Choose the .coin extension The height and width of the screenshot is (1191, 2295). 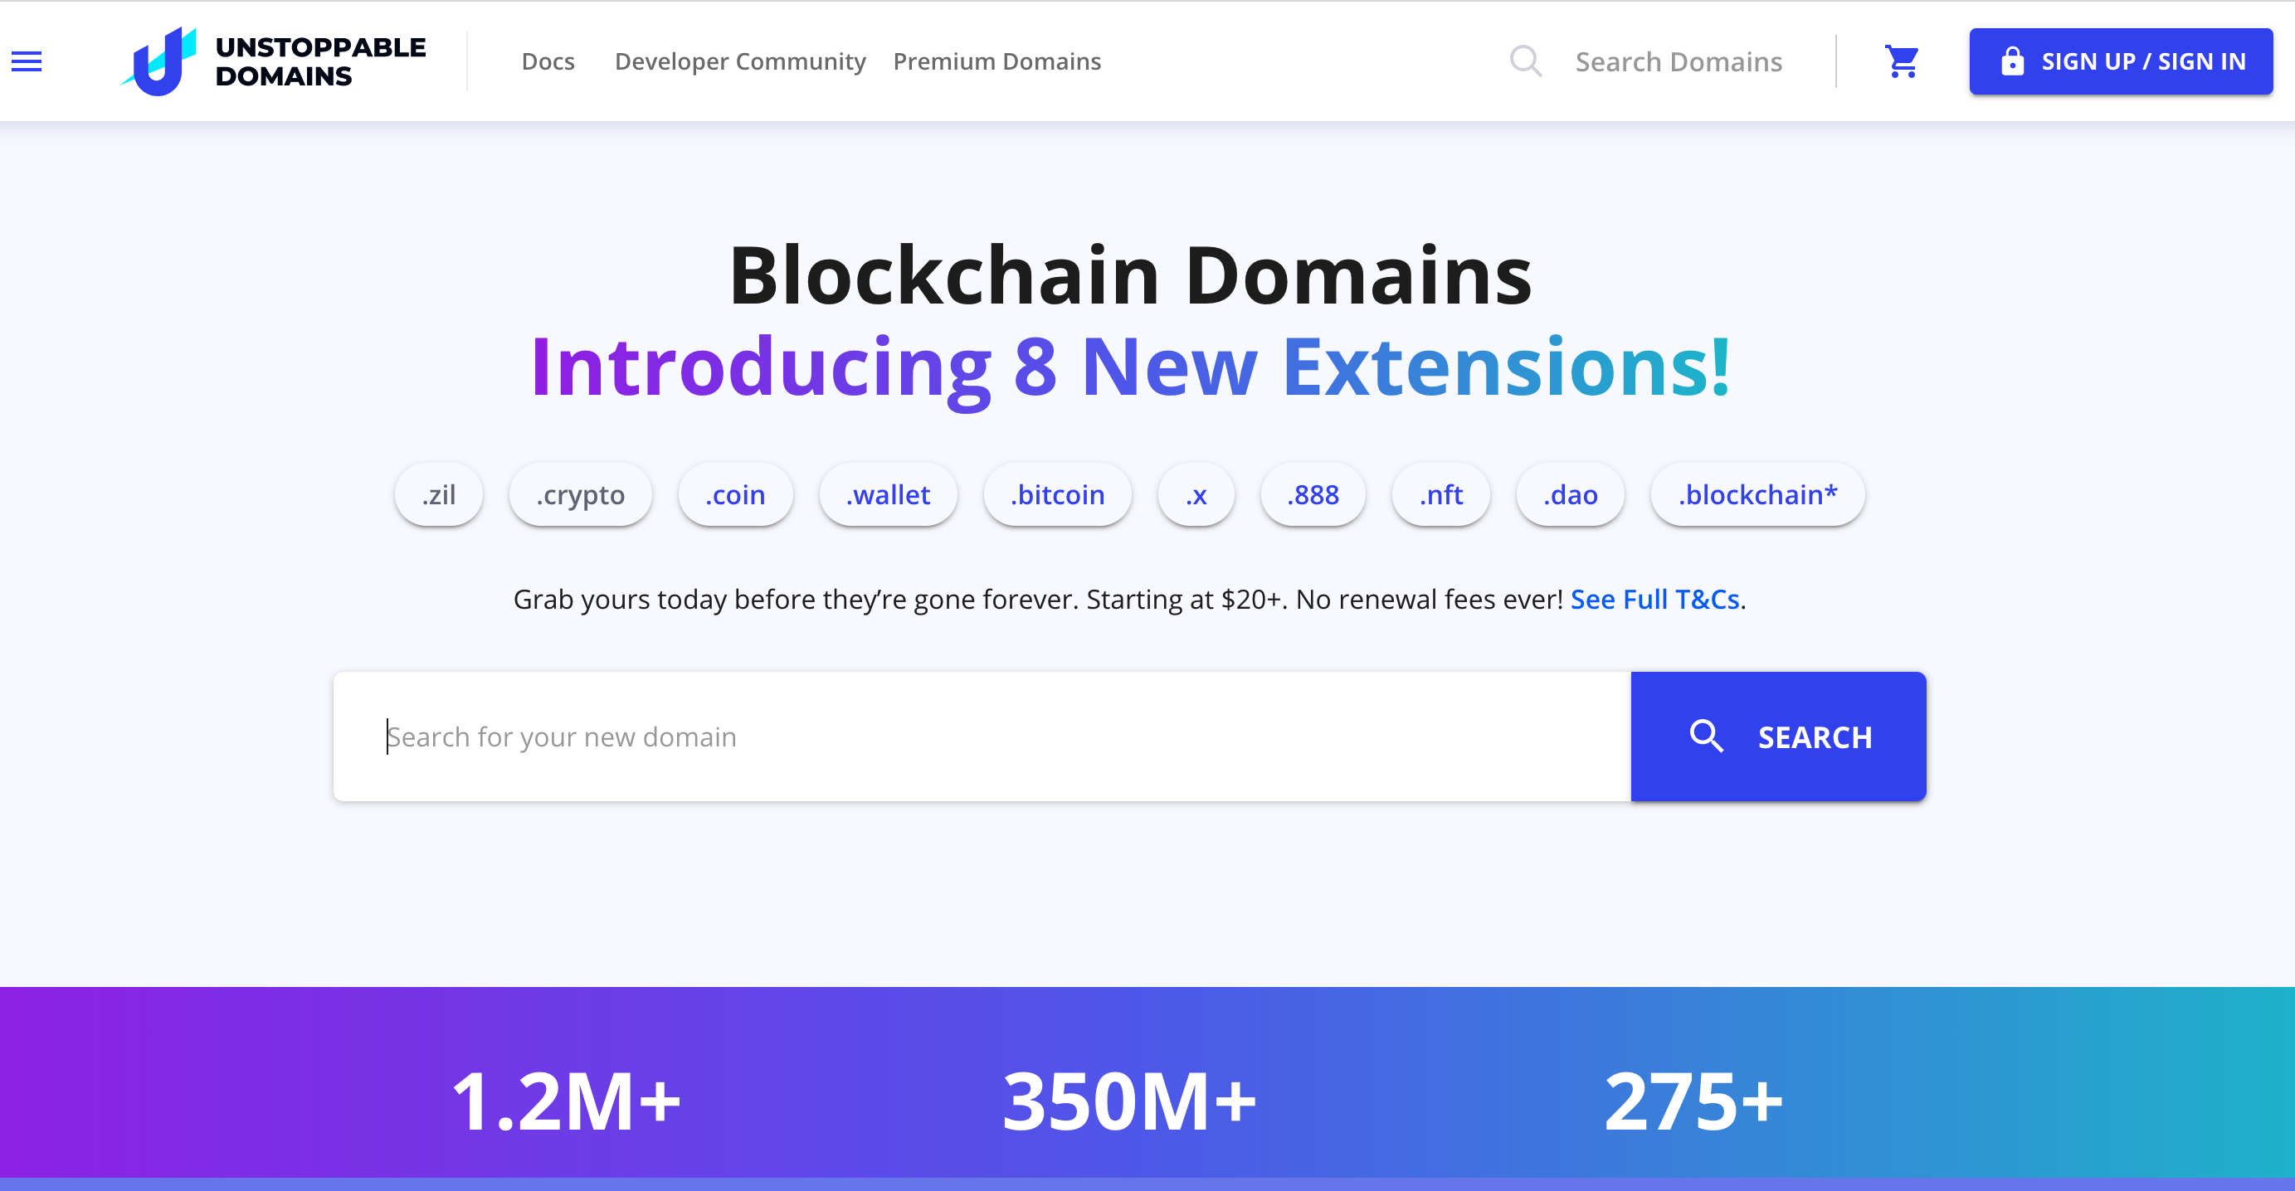[735, 494]
